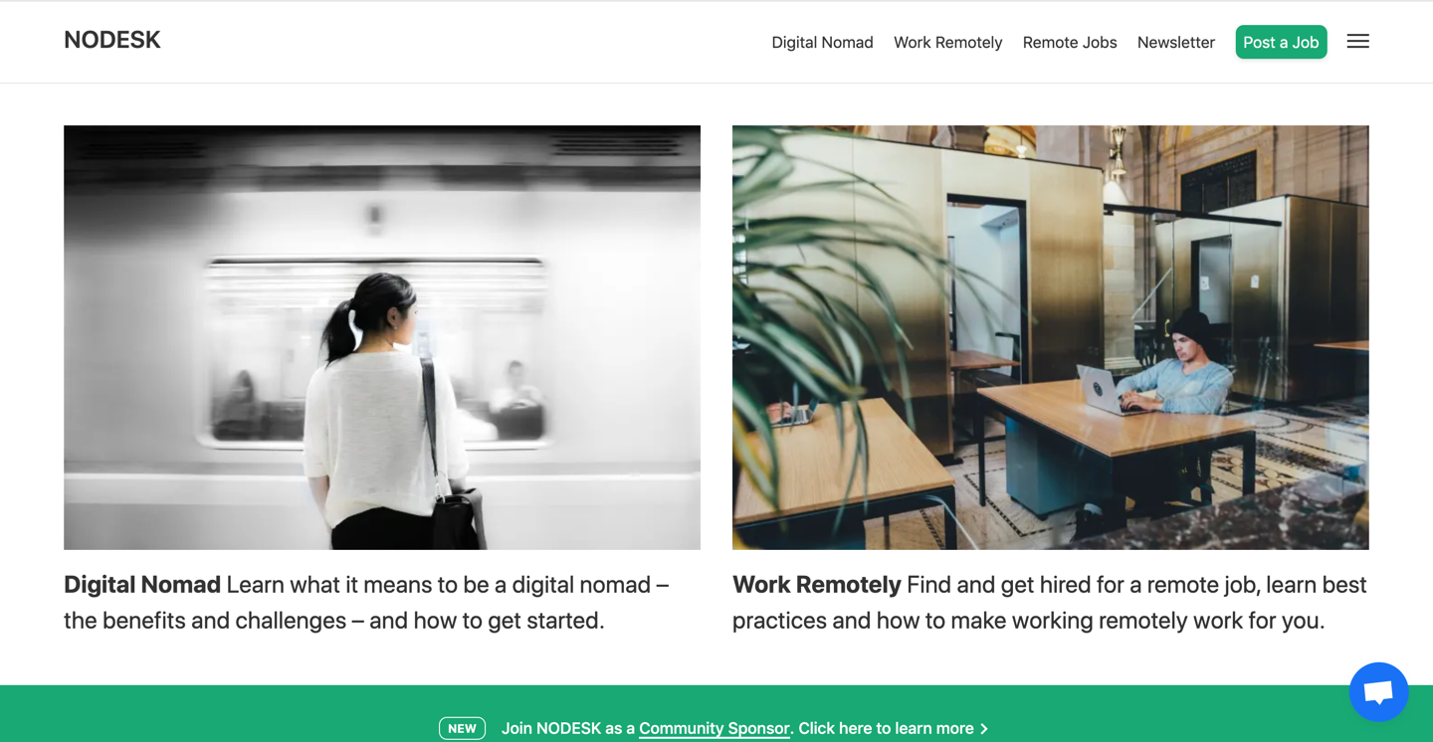The height and width of the screenshot is (742, 1433).
Task: Open the bold Digital Nomad heading
Action: coord(142,585)
